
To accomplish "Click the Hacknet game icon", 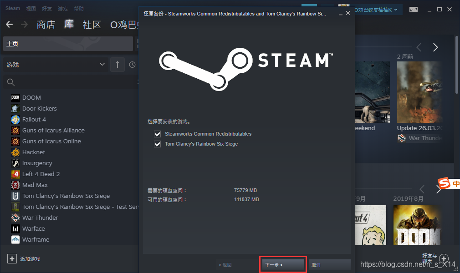I will point(15,152).
